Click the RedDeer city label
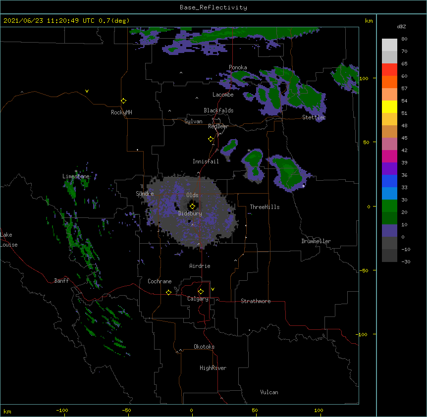 click(218, 126)
